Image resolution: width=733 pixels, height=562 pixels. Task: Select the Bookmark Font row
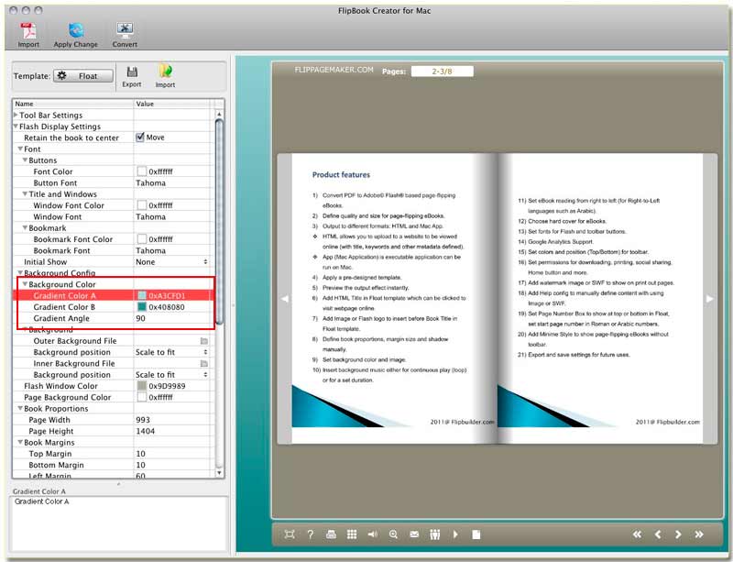[114, 250]
